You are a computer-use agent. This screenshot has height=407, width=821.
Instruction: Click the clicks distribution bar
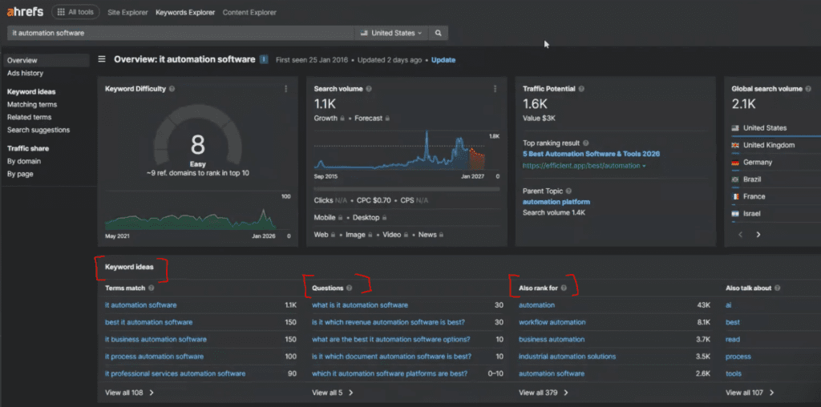406,189
